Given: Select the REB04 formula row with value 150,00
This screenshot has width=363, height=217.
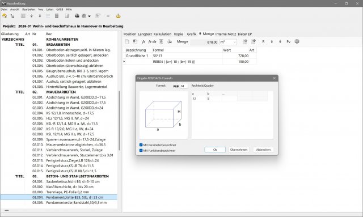Looking at the screenshot, I should click(191, 62).
